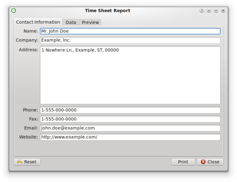Screen dimensions: 237x182
Task: Open the title bar help button
Action: tap(201, 11)
